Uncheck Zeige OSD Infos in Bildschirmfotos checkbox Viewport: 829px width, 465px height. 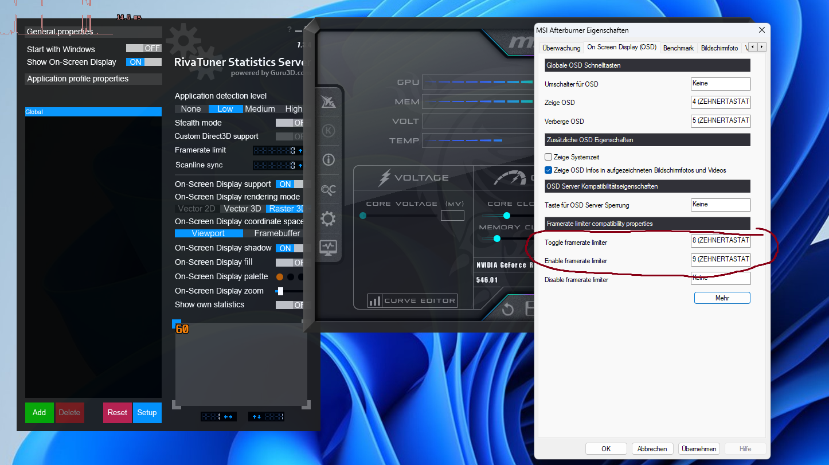[x=549, y=170]
